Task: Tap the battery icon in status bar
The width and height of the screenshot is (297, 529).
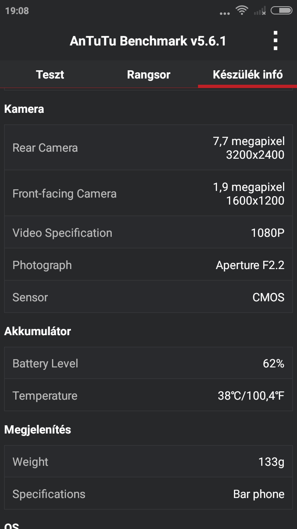Action: 281,11
